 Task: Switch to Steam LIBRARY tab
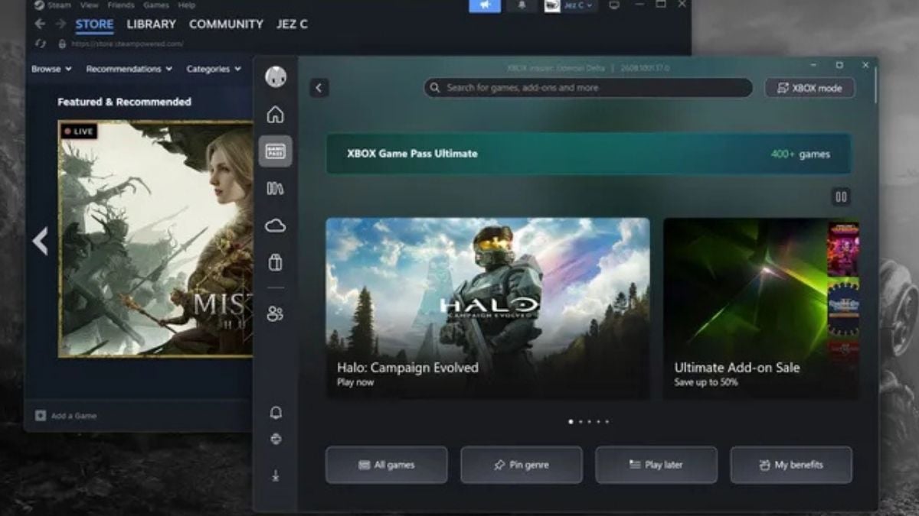point(151,24)
